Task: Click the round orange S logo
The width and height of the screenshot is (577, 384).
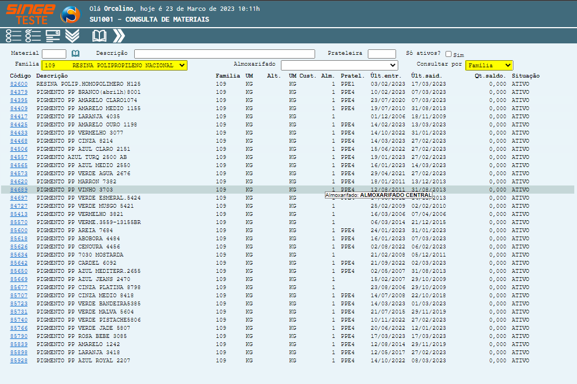Action: [70, 15]
